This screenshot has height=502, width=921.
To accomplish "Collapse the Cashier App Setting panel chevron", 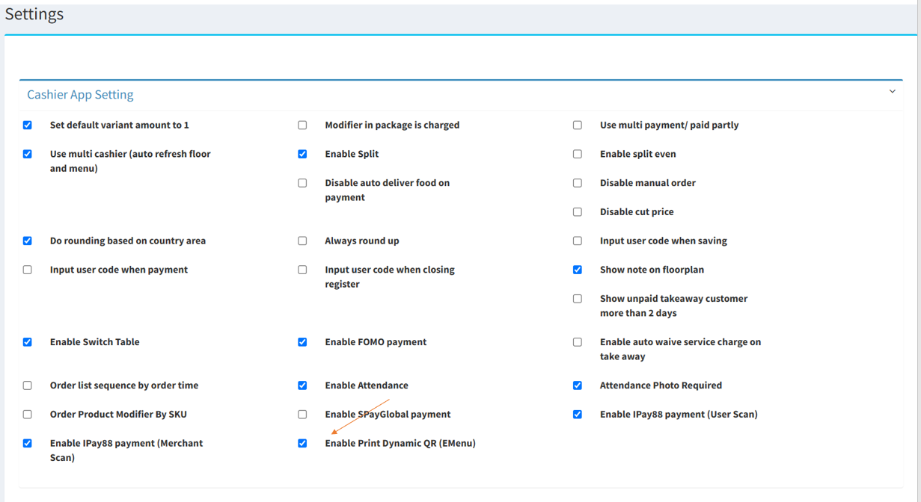I will point(892,92).
